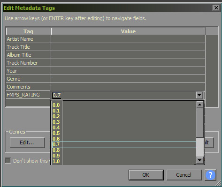Click the "Album Title" tag label
The image size is (222, 187).
19,55
